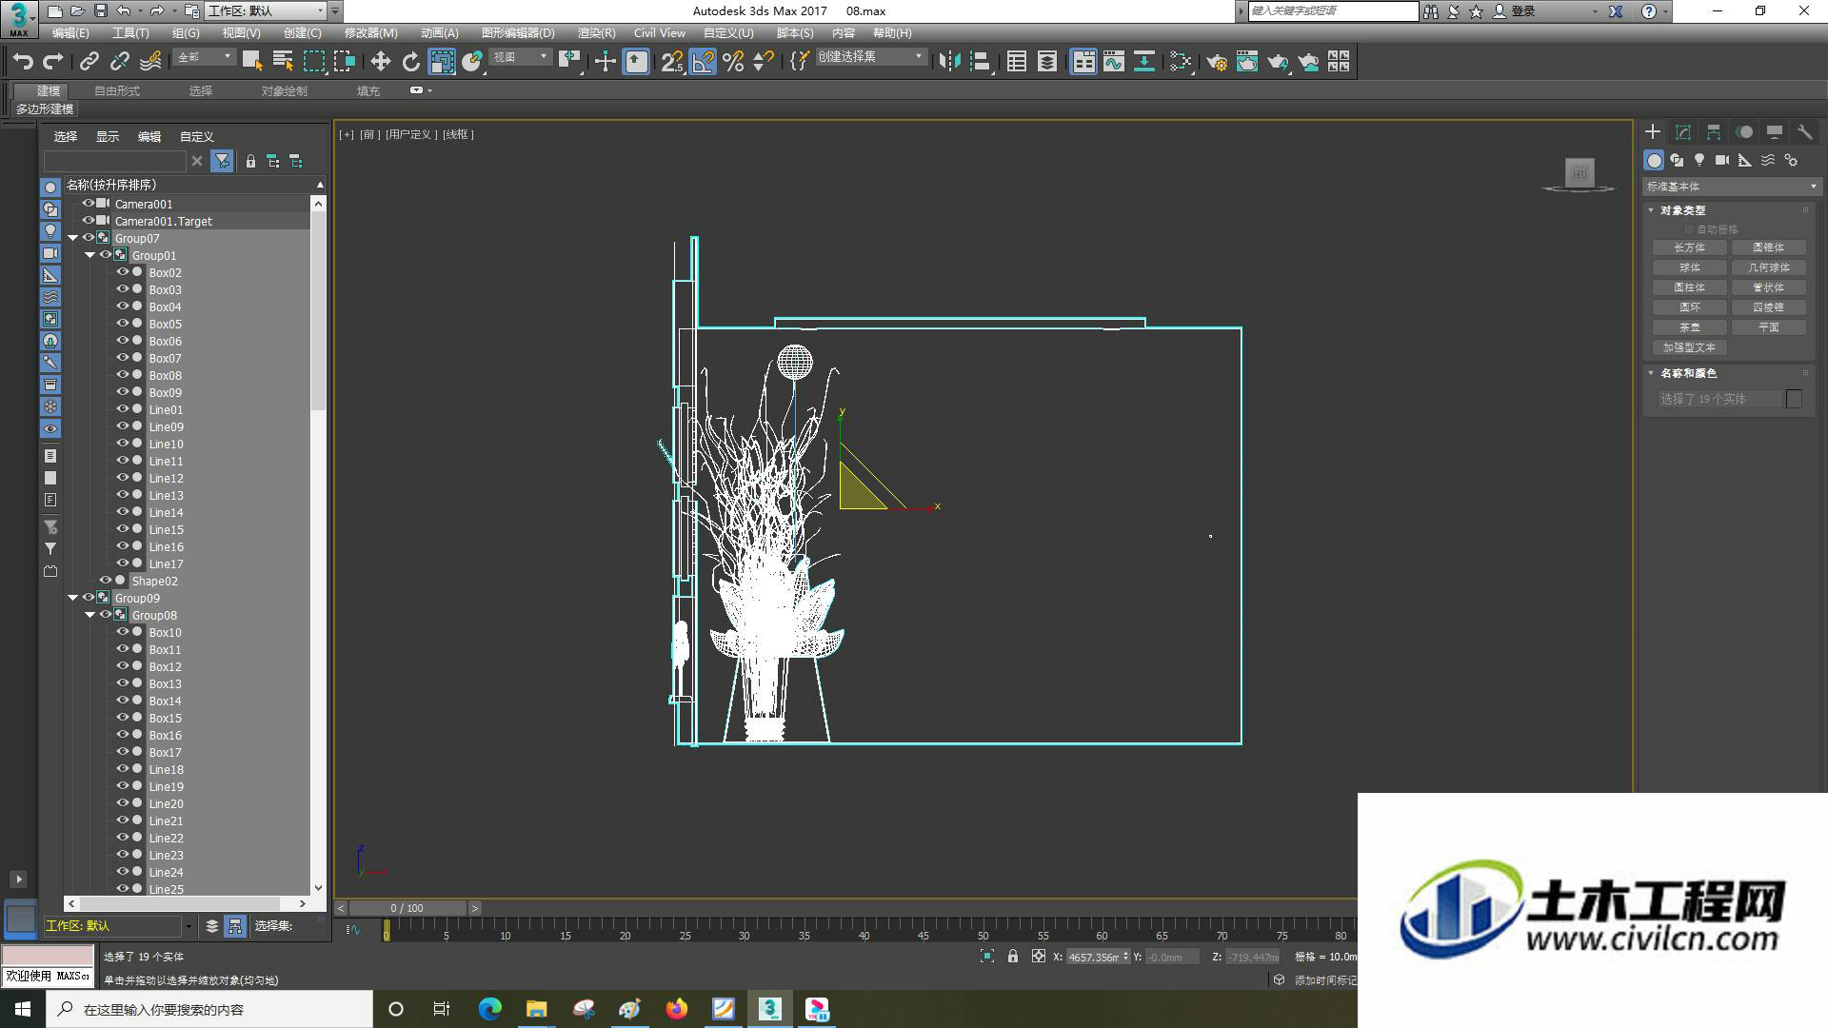This screenshot has width=1828, height=1028.
Task: Switch to Hierarchy command panel tab
Action: 1714,132
